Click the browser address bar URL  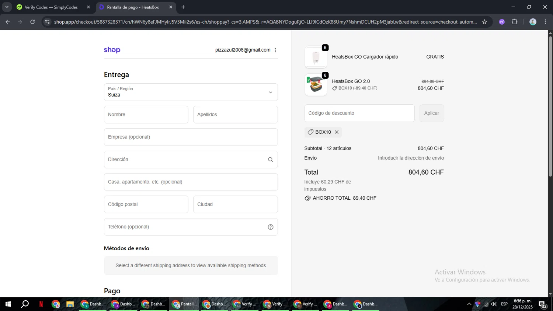(265, 22)
